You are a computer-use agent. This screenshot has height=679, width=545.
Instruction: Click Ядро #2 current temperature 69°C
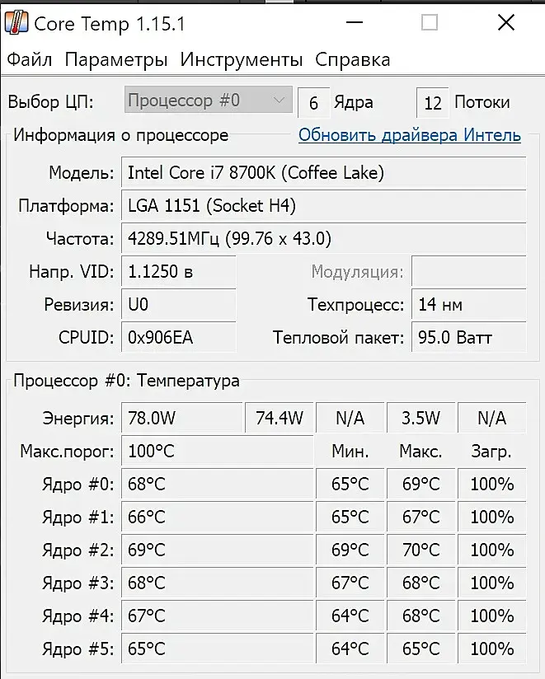[x=218, y=550]
